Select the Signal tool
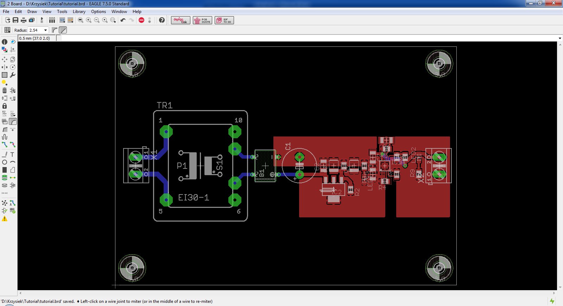The width and height of the screenshot is (563, 306). coord(13,178)
